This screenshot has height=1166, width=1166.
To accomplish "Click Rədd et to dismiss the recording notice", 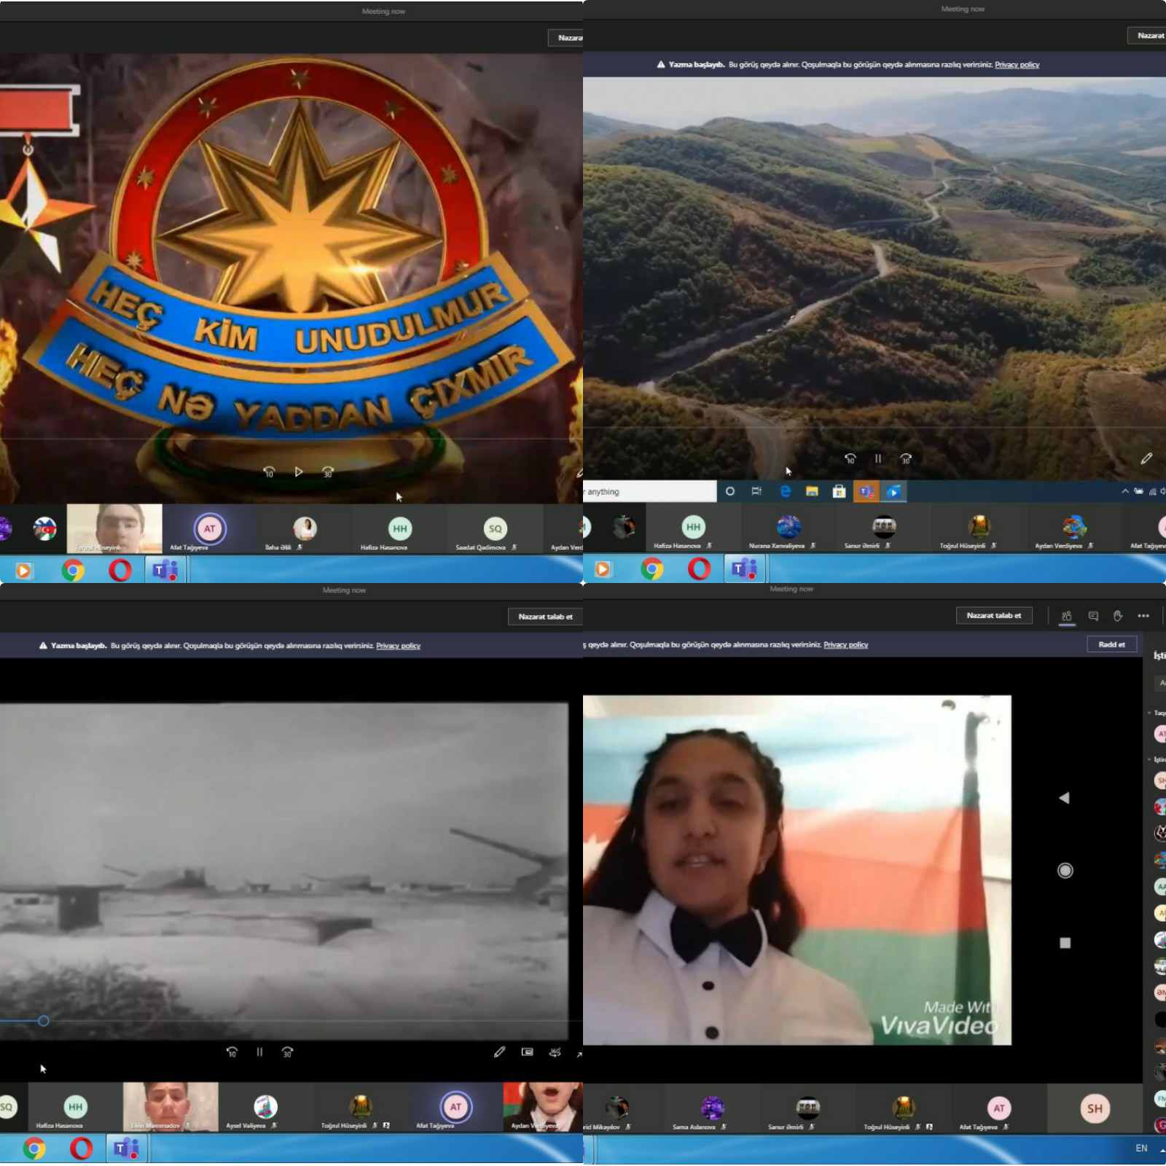I will 1111,644.
